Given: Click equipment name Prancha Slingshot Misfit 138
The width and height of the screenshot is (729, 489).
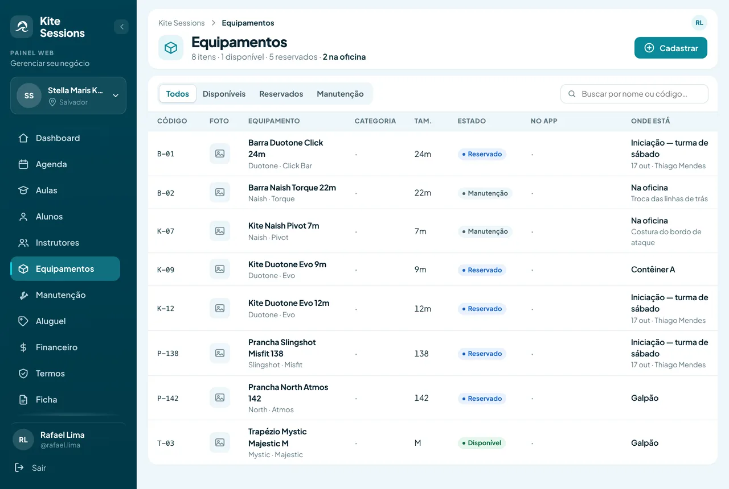Looking at the screenshot, I should point(282,348).
